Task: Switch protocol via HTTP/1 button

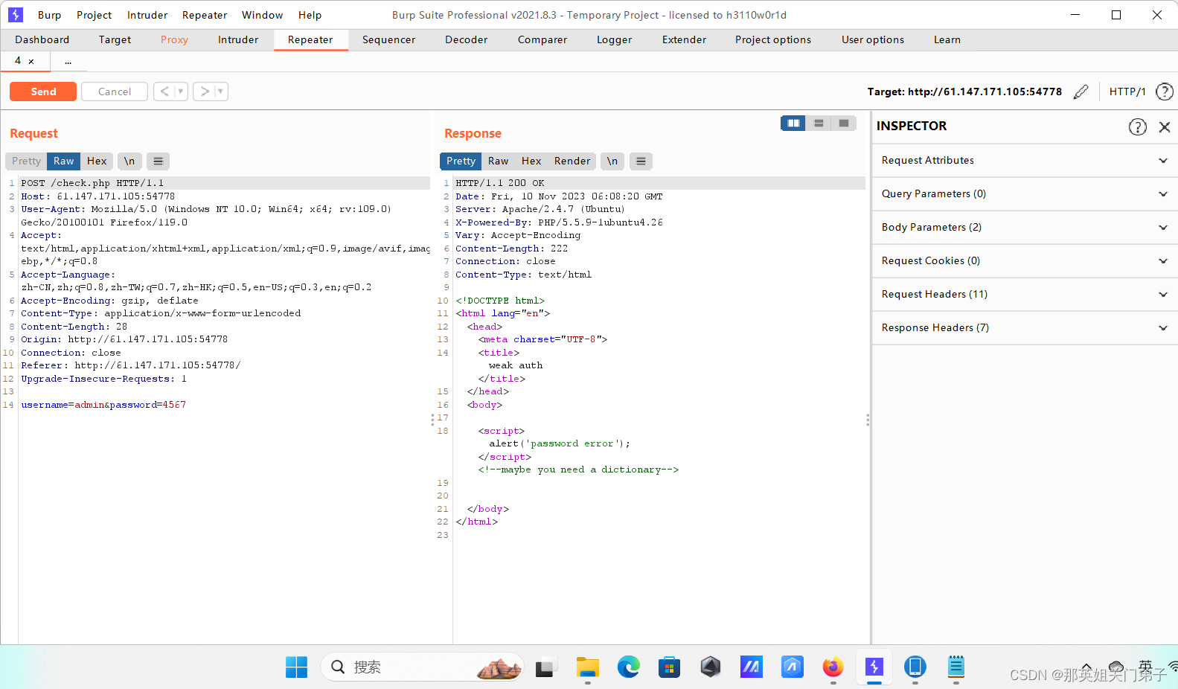Action: 1127,92
